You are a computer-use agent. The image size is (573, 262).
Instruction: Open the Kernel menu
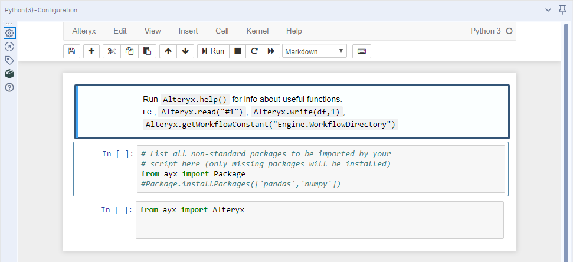coord(257,31)
